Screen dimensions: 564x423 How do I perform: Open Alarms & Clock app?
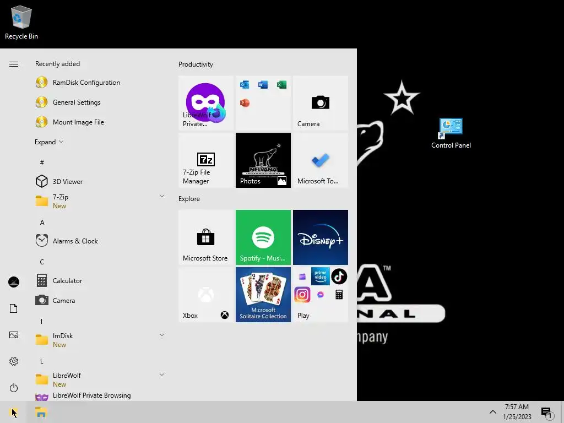click(99, 241)
